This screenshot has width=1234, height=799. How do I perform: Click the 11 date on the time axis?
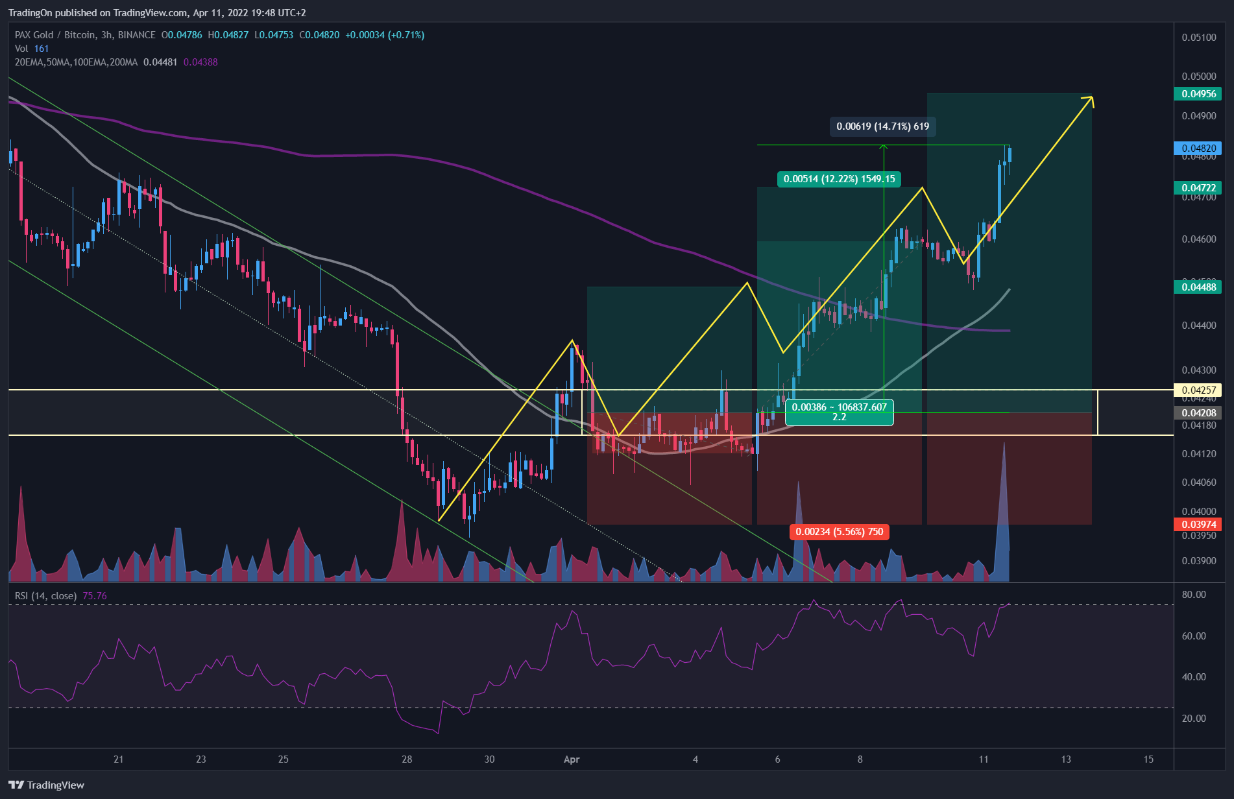(x=984, y=759)
